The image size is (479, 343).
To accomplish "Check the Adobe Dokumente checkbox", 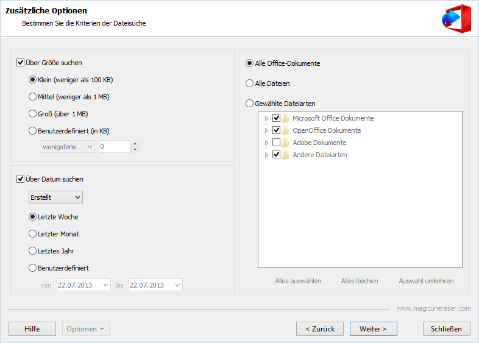I will click(x=276, y=143).
